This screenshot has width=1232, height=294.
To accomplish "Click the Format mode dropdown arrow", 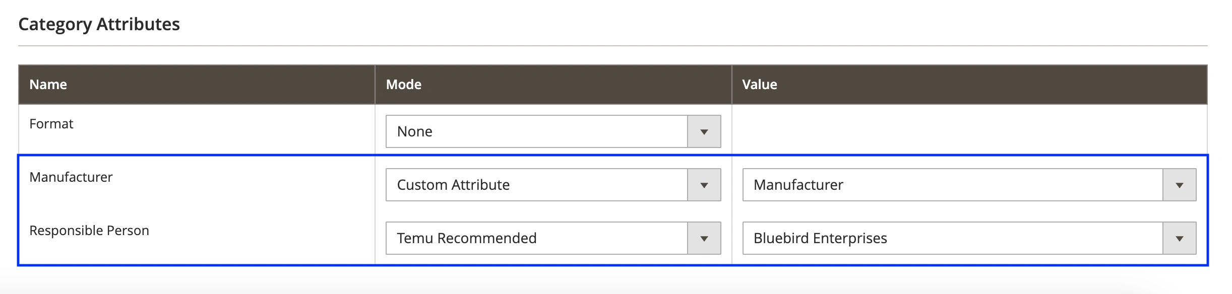I will [x=704, y=131].
